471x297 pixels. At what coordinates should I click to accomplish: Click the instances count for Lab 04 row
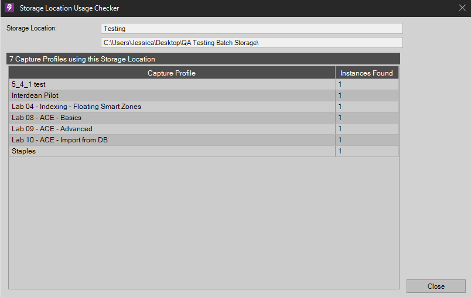pyautogui.click(x=367, y=107)
